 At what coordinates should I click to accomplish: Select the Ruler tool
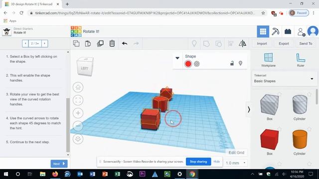click(x=301, y=60)
